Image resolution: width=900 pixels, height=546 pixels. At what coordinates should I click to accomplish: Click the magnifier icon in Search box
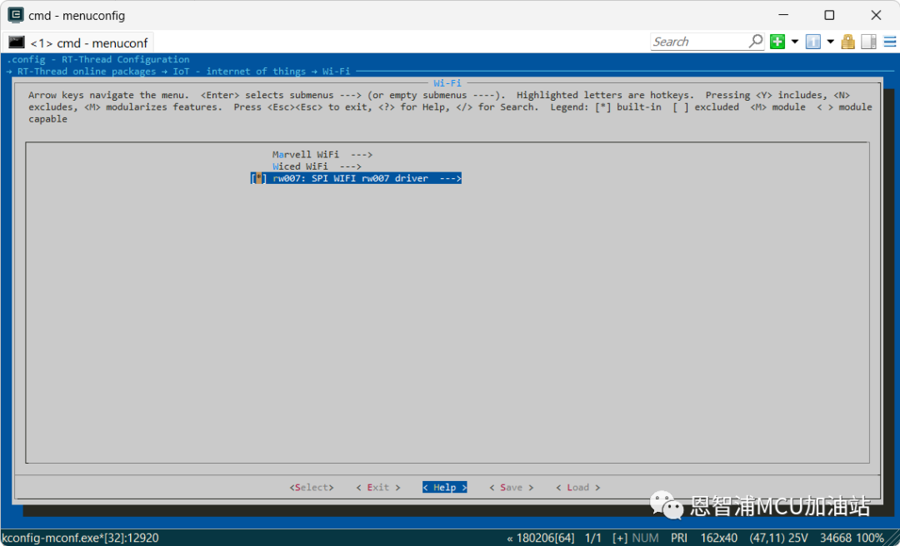coord(755,42)
